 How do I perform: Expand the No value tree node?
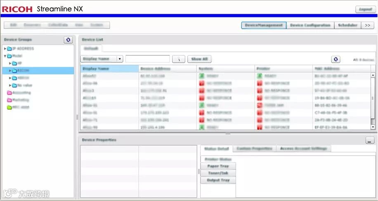[x=10, y=85]
